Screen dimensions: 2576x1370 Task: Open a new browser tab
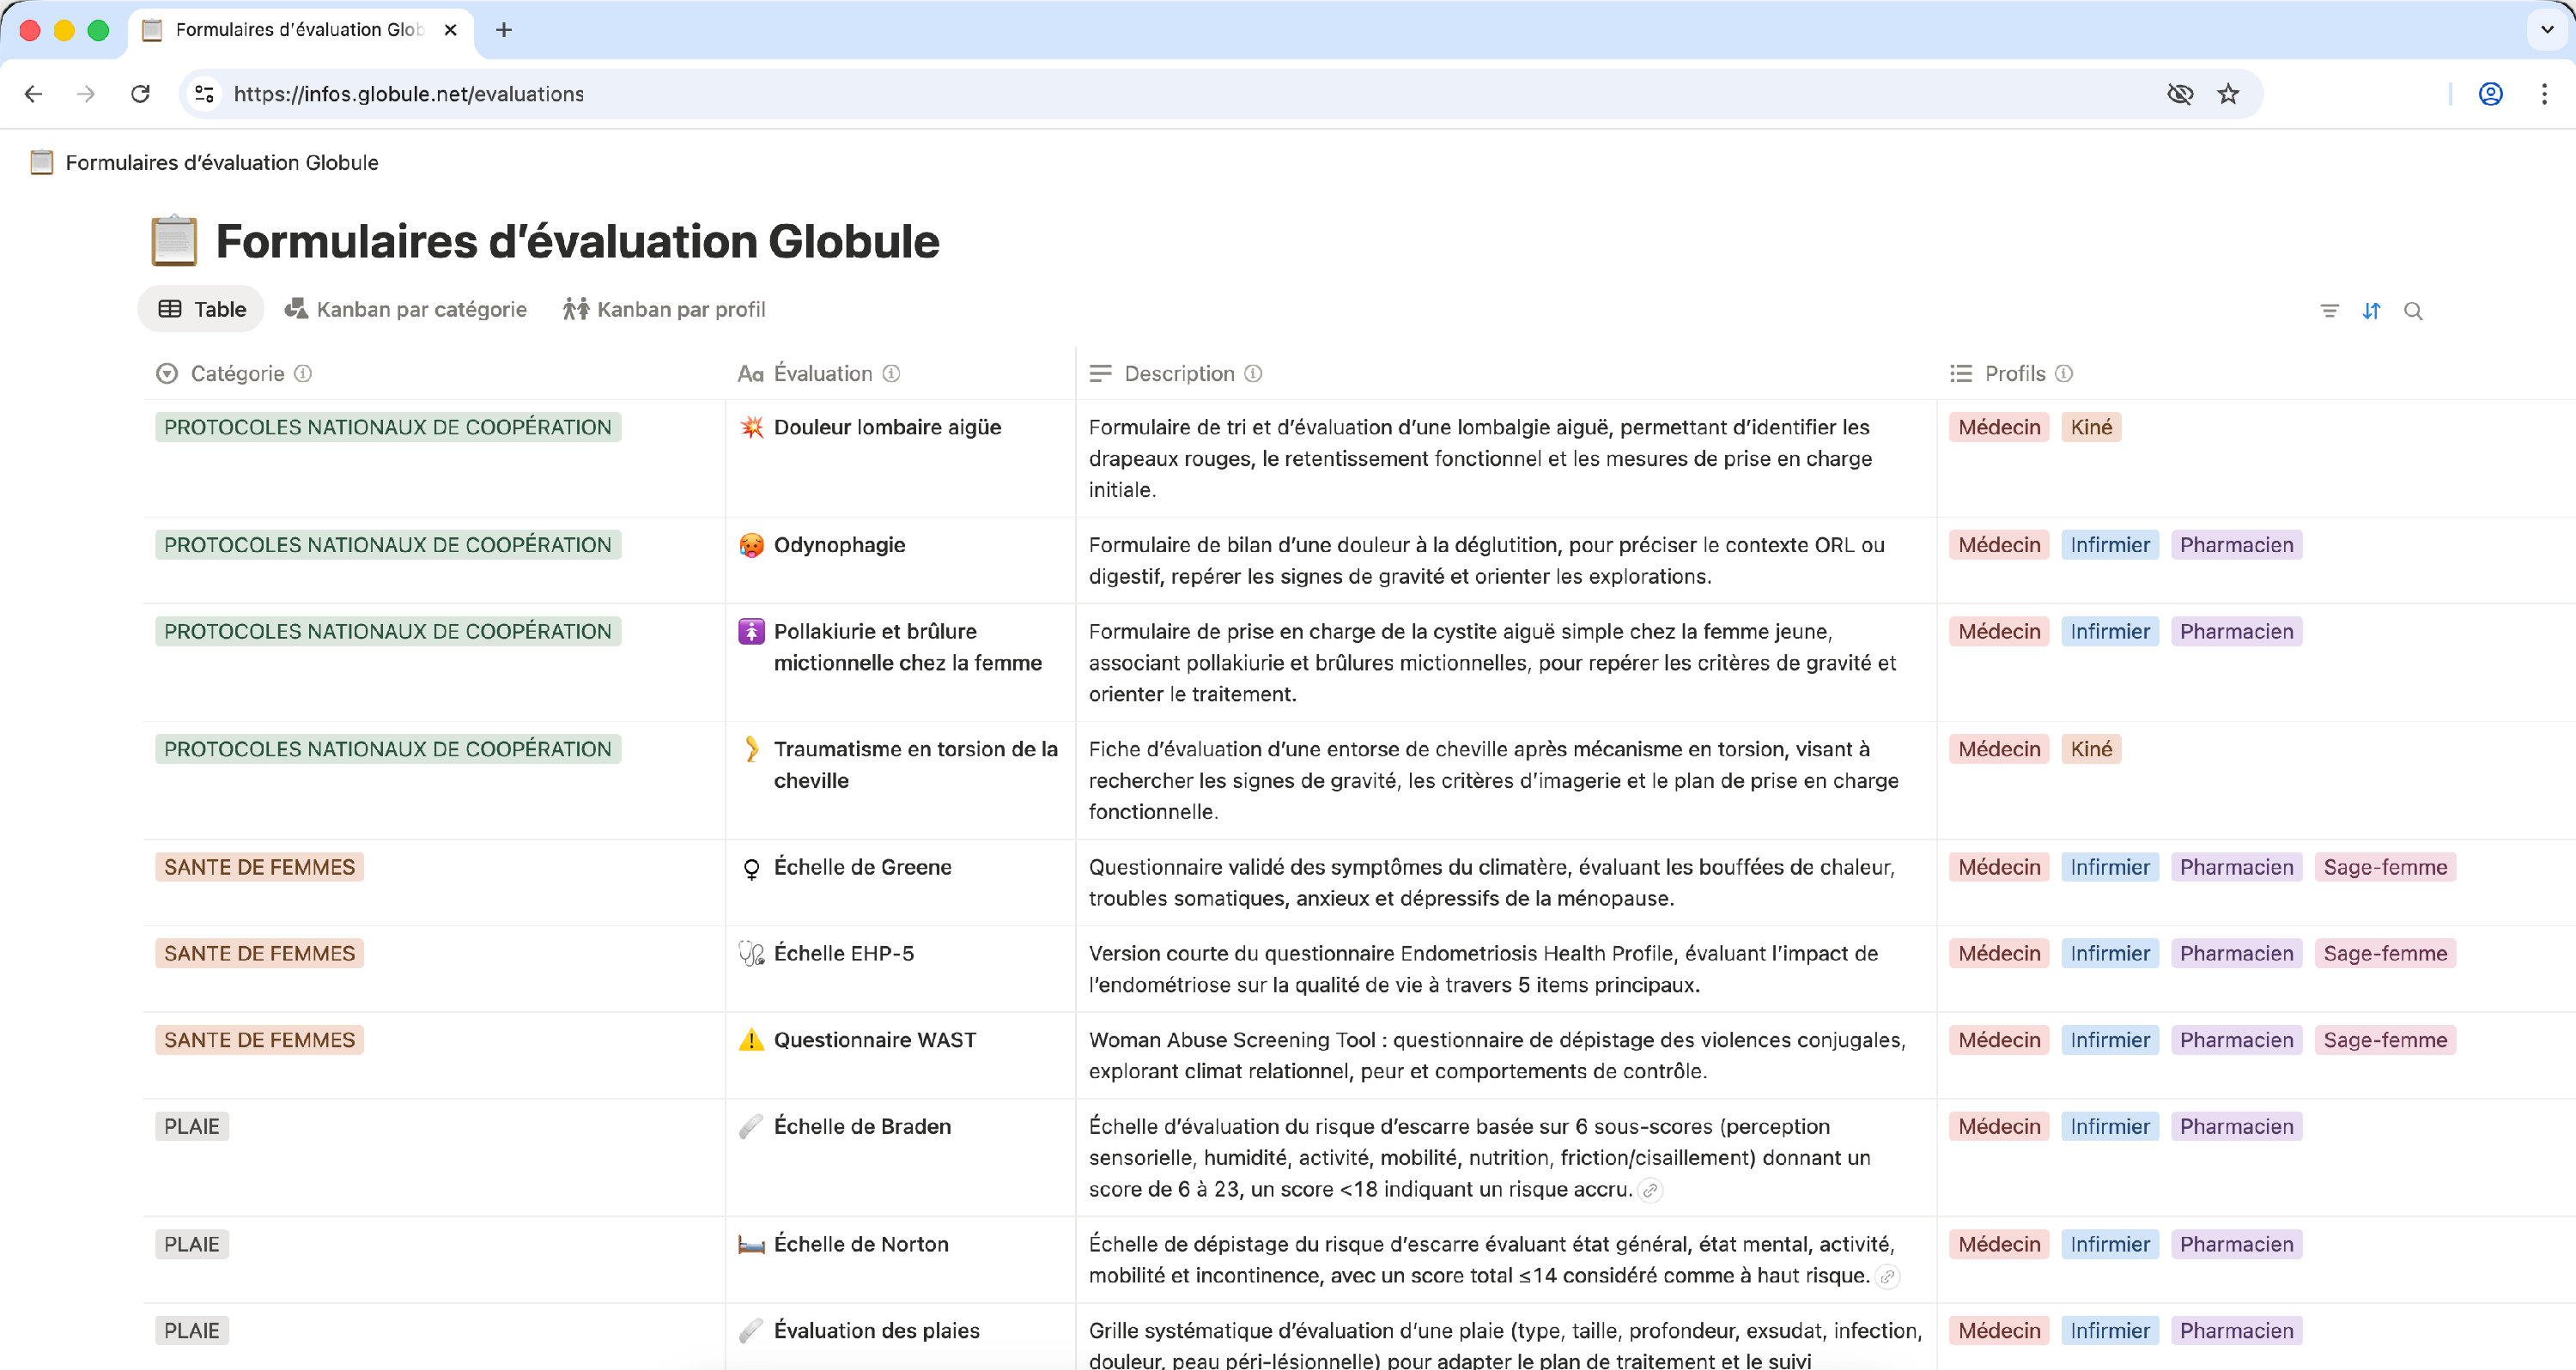click(x=504, y=29)
